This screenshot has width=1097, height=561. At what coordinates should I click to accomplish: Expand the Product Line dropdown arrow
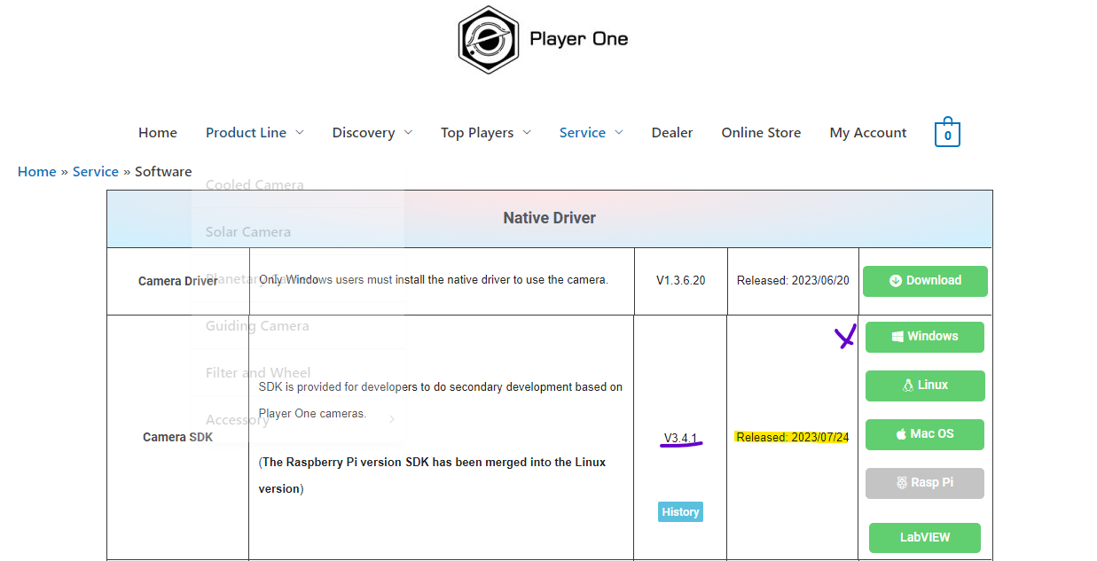click(x=300, y=132)
